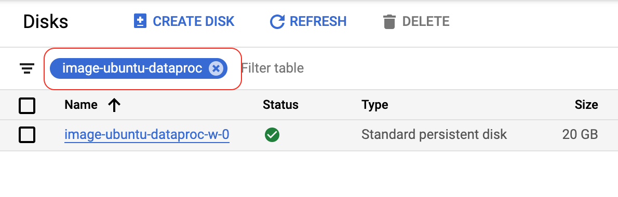Screen dimensions: 618x197
Task: Click the Delete trash can icon
Action: click(x=389, y=22)
